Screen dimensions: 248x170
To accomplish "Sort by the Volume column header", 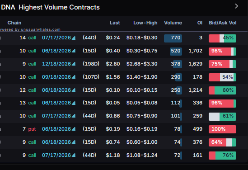I will (x=173, y=23).
